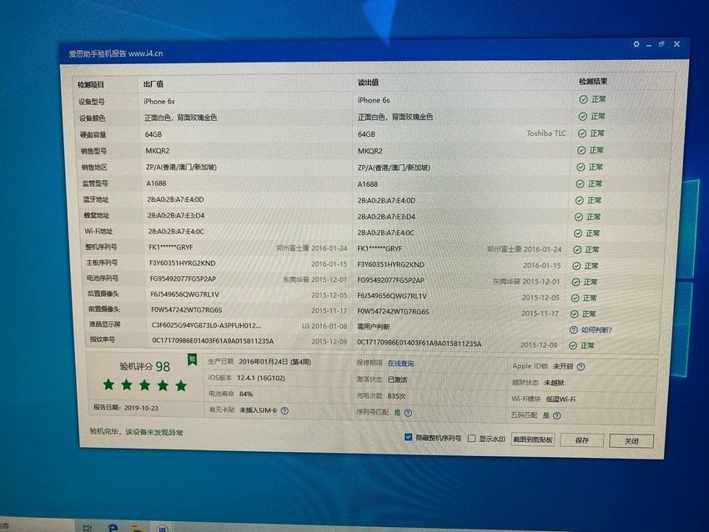The height and width of the screenshot is (532, 709).
Task: Click the help icon next to Apple ID锁
Action: click(581, 367)
